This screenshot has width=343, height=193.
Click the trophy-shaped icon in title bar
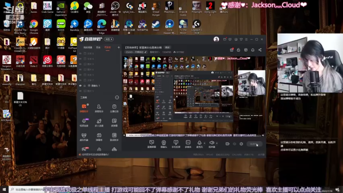pos(241,39)
